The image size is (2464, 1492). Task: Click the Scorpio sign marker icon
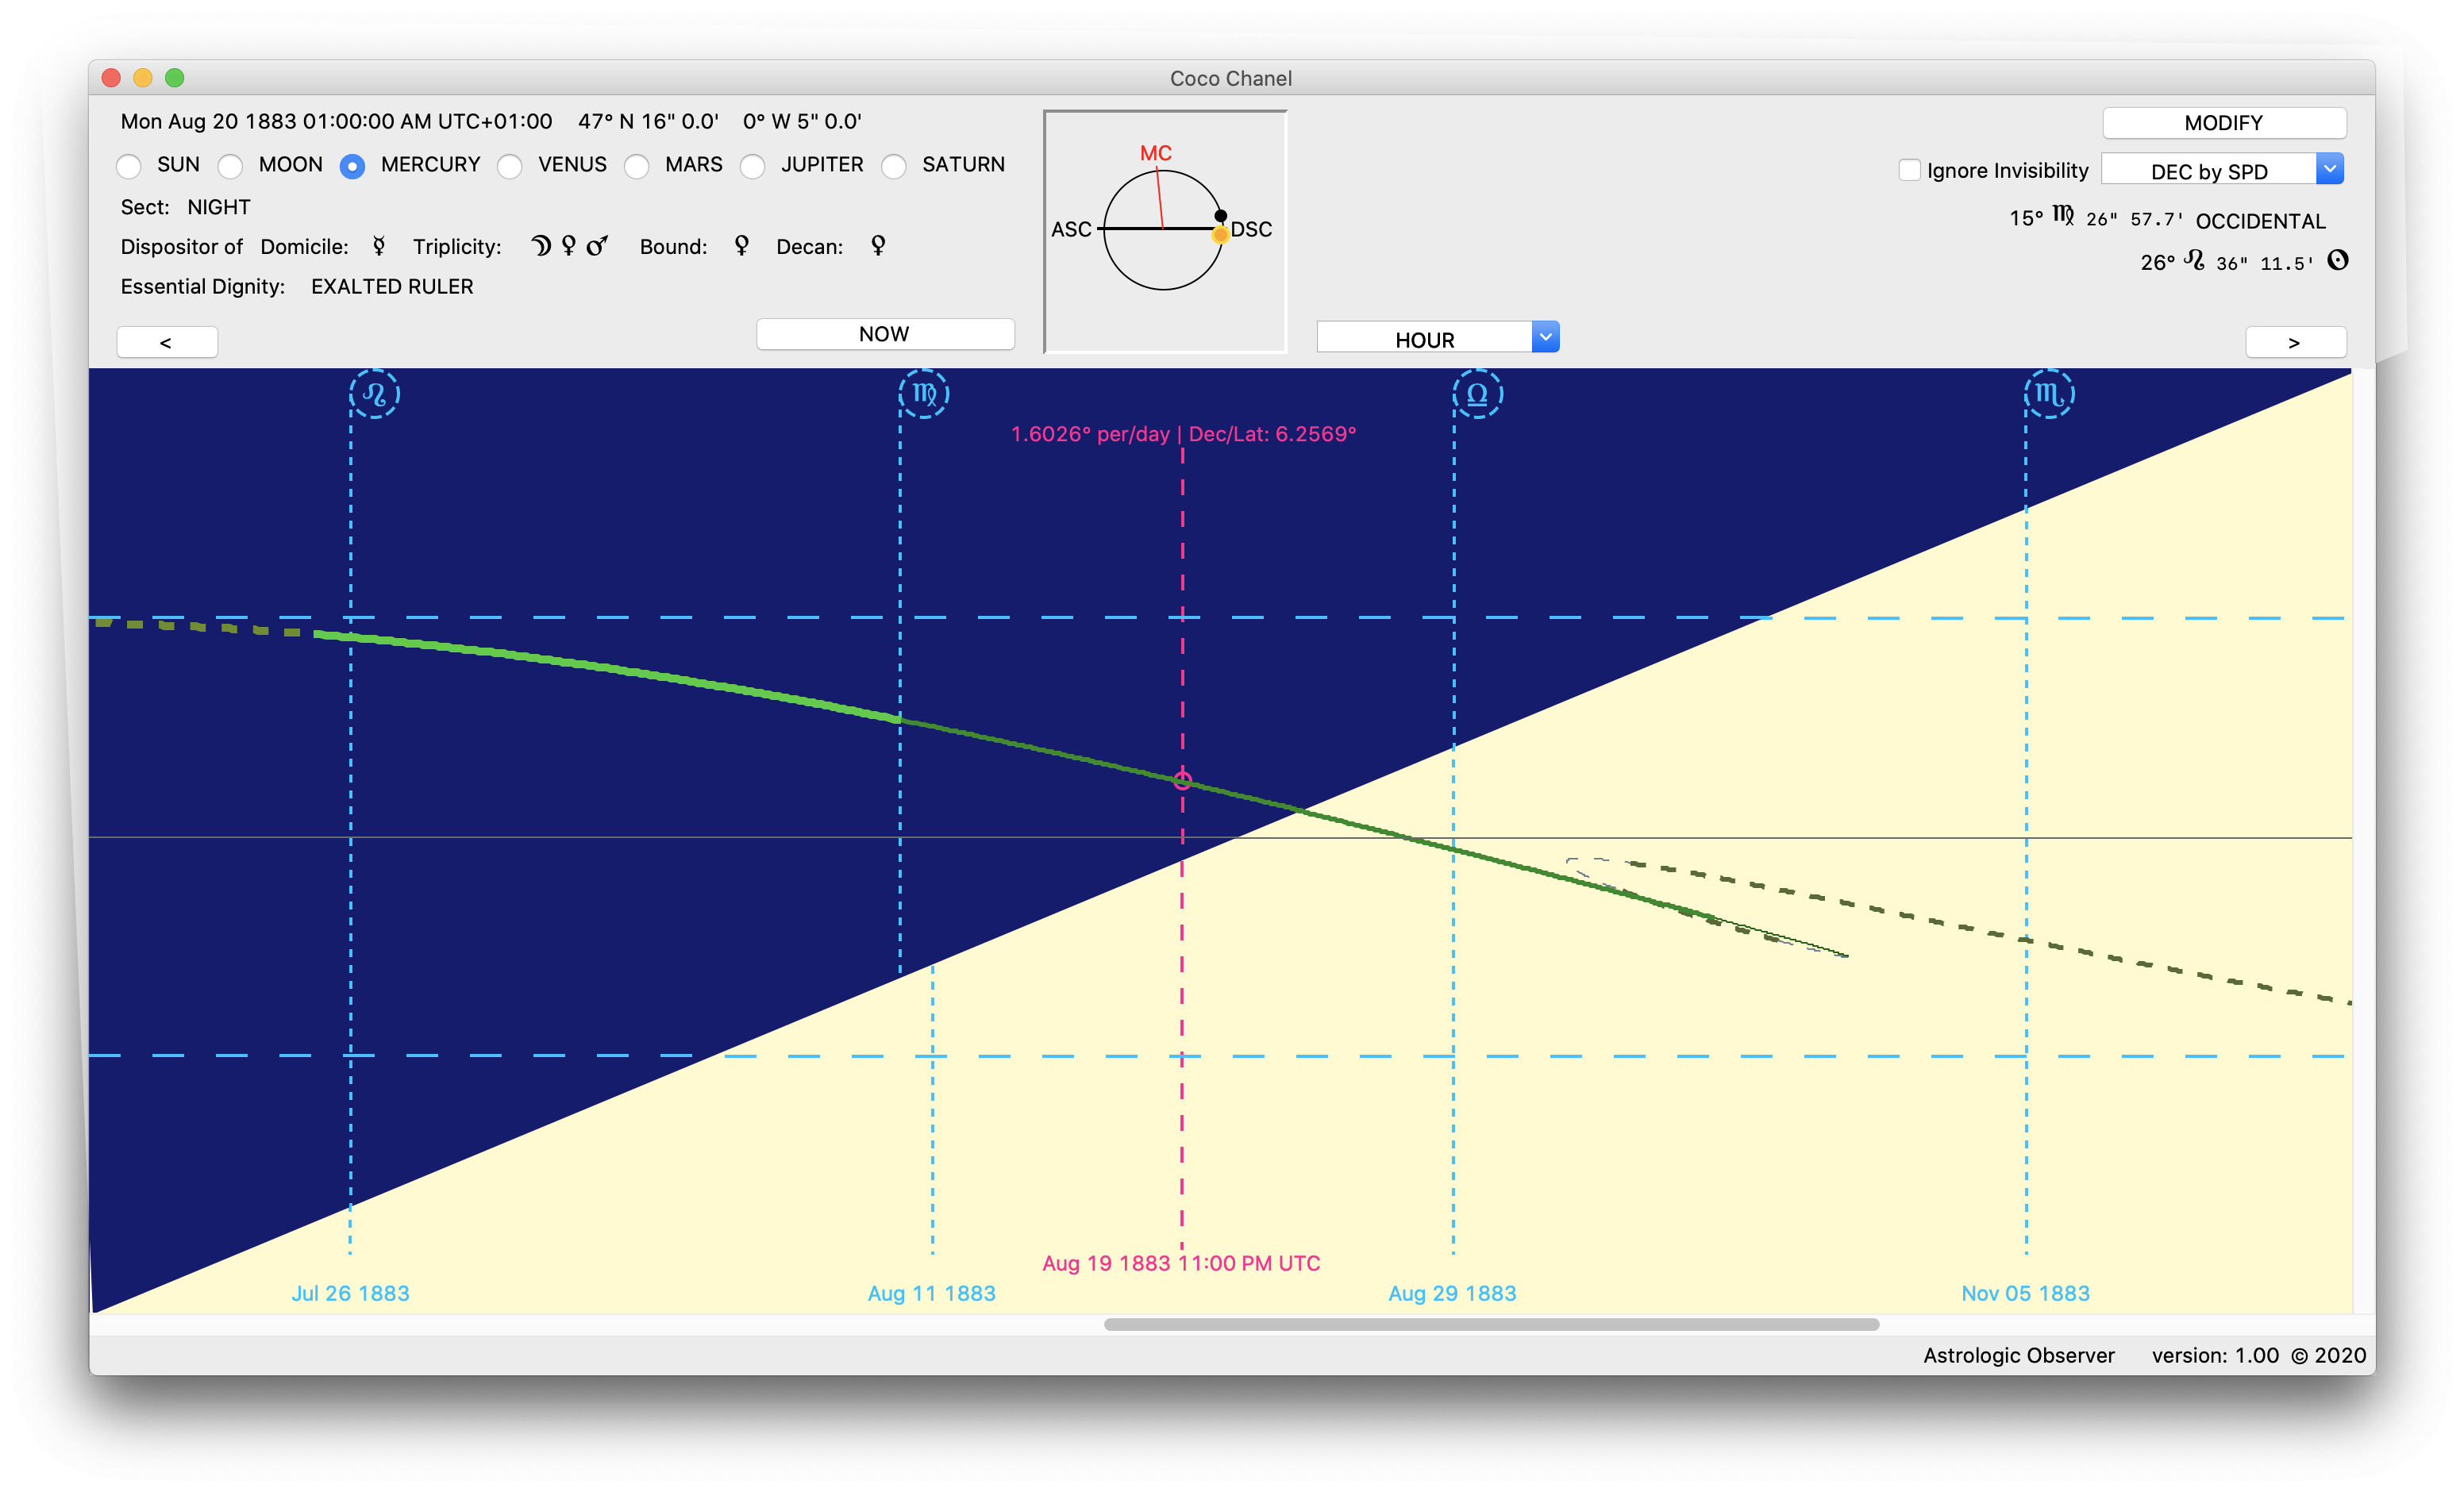(x=2049, y=394)
